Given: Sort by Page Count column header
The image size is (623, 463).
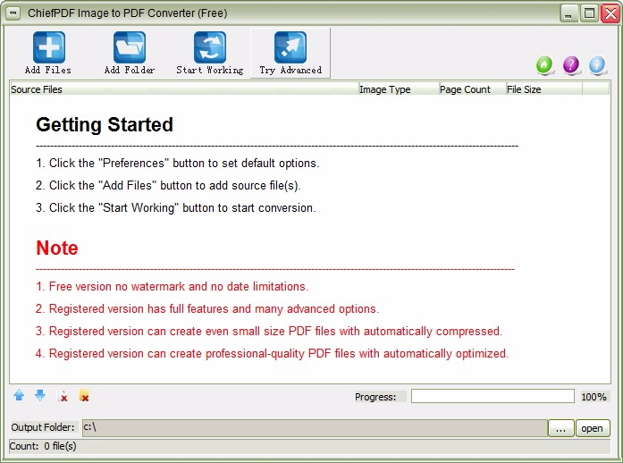Looking at the screenshot, I should pos(473,89).
